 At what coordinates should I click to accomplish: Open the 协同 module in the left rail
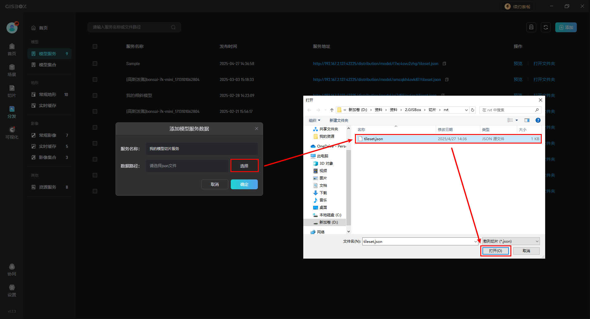(12, 270)
